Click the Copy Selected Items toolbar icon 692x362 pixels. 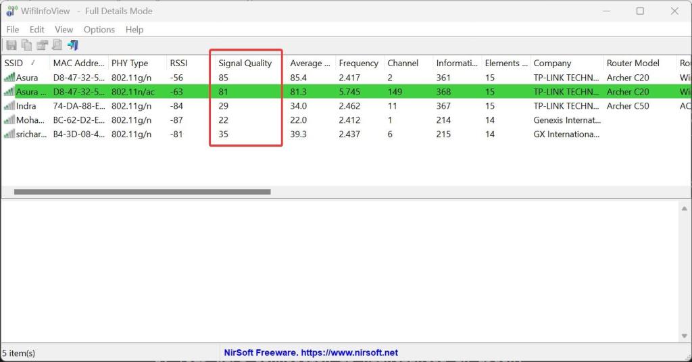[27, 45]
